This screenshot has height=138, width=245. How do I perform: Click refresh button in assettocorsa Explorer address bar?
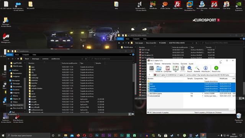[x=86, y=59]
